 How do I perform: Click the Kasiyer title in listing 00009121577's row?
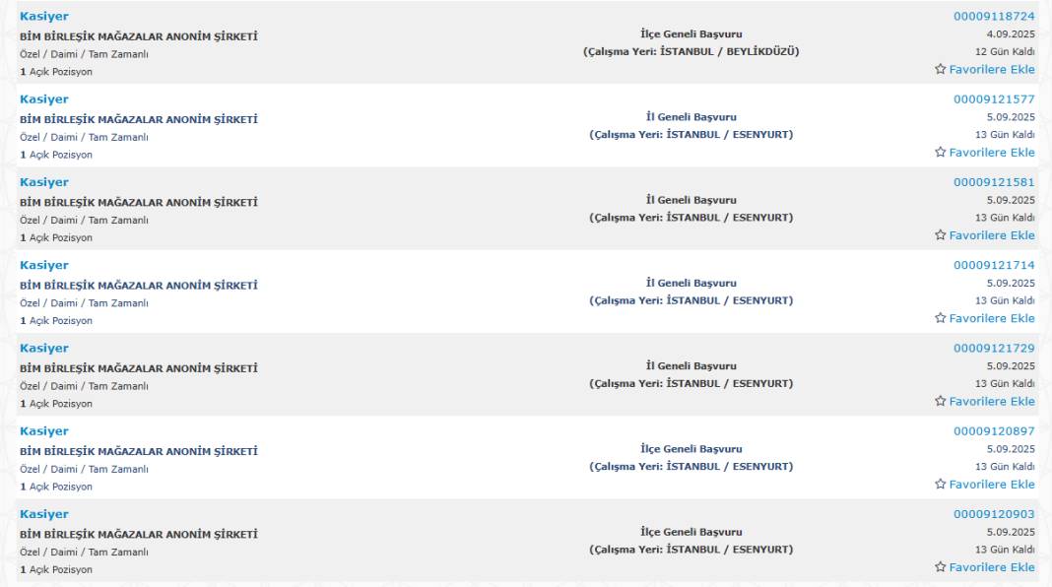[44, 98]
